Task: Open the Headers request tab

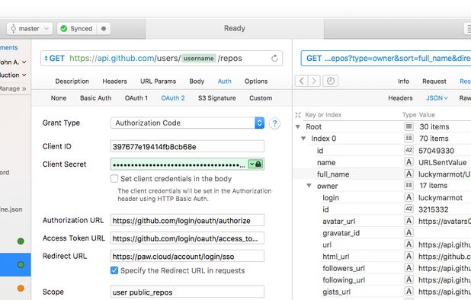Action: [x=115, y=81]
